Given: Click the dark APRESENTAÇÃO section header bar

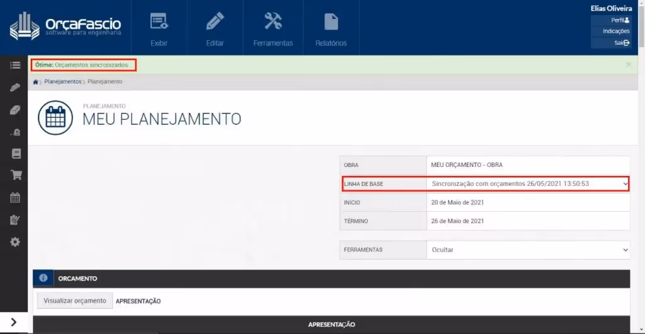Looking at the screenshot, I should coord(331,325).
